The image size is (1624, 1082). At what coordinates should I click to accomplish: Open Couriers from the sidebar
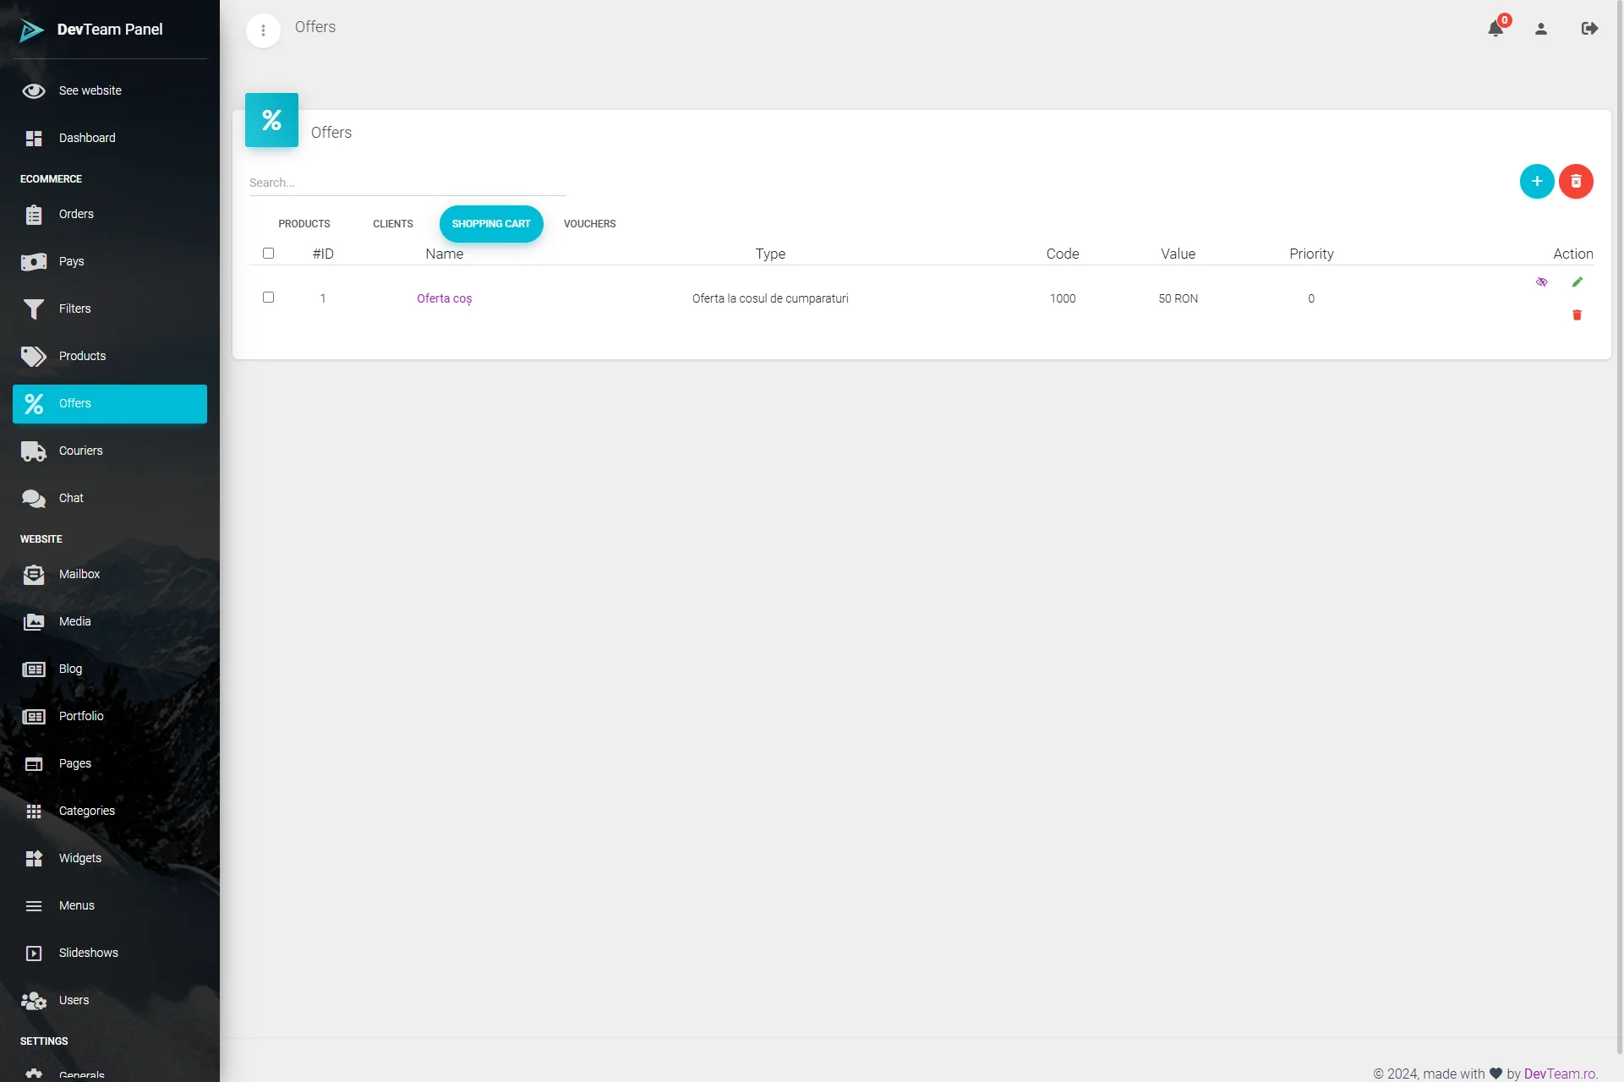click(x=80, y=451)
